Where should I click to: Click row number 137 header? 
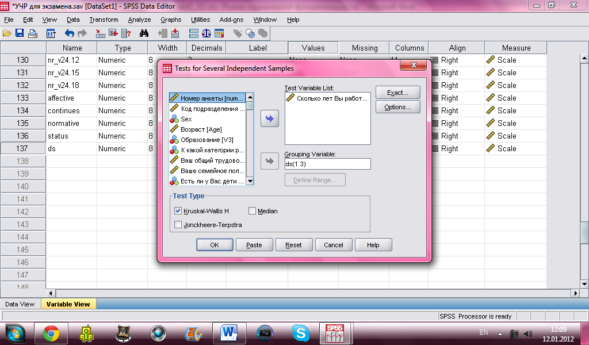click(23, 149)
